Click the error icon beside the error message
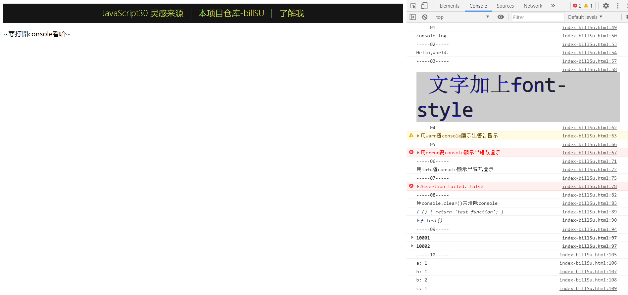 (x=411, y=152)
